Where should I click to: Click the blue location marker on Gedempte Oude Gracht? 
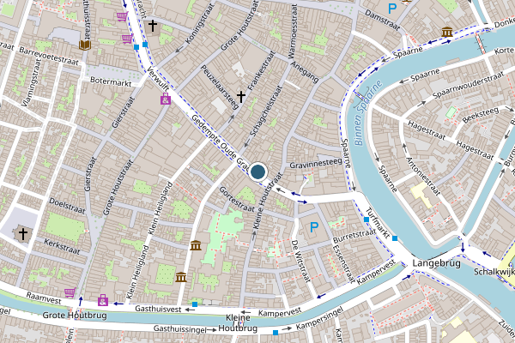257,171
